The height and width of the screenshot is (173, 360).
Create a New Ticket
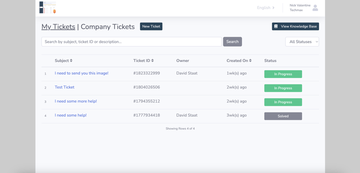(151, 26)
